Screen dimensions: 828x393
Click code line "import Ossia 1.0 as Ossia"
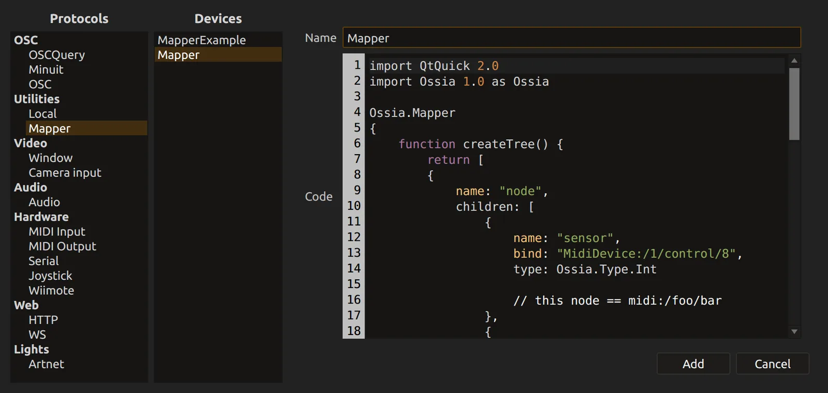click(459, 81)
